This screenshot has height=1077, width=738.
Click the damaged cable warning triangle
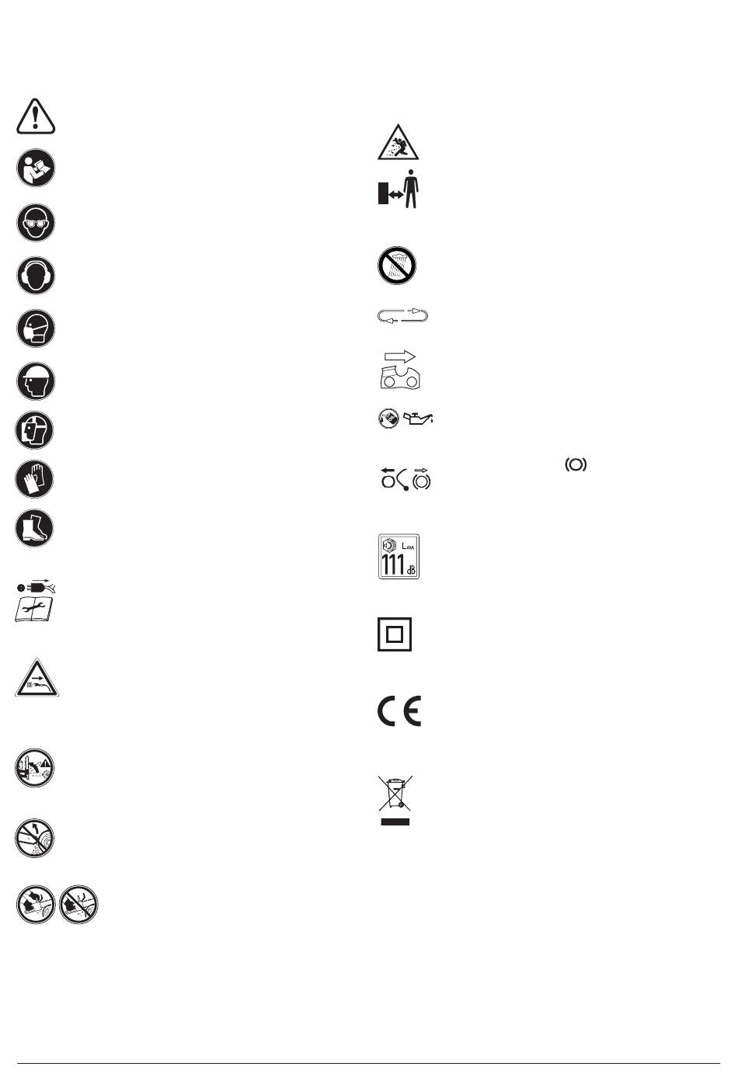[37, 677]
